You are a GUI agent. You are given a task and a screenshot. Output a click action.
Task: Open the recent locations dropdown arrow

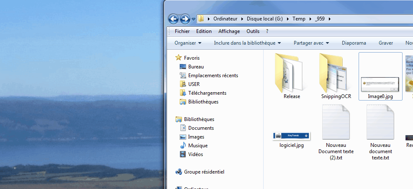[194, 19]
